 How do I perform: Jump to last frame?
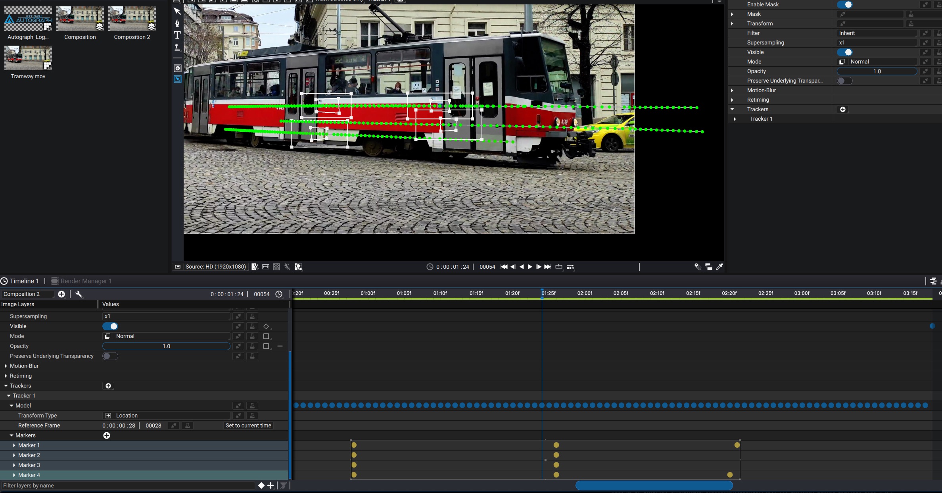tap(548, 267)
